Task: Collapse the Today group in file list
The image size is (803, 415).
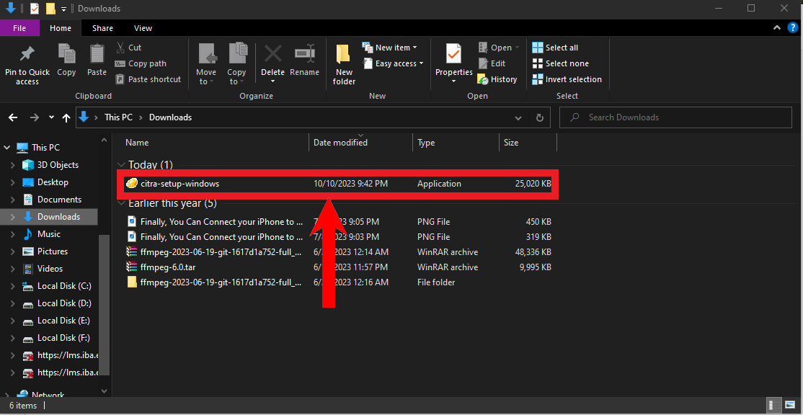Action: (122, 165)
